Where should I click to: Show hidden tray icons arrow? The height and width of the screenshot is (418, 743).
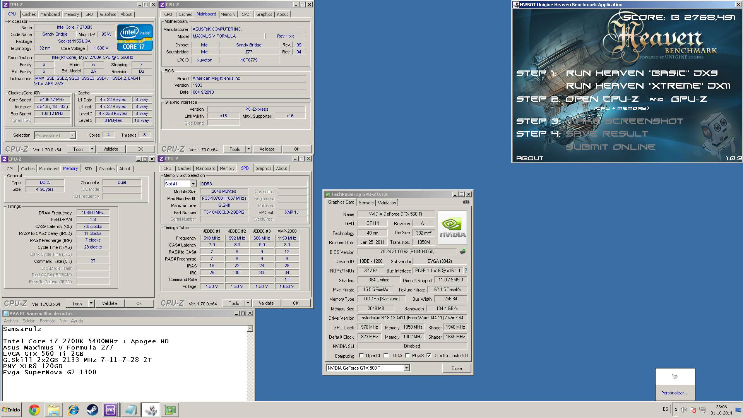[x=676, y=410]
